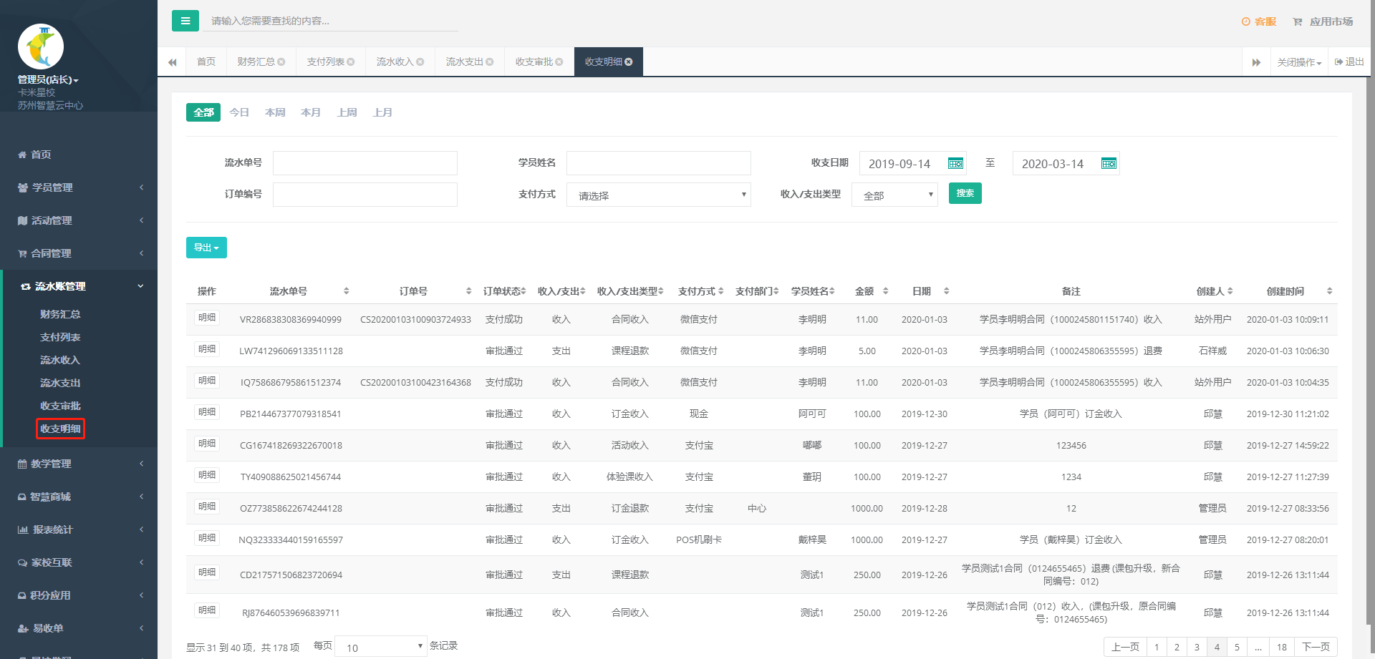
Task: Open the 支付方式 请选择 dropdown
Action: click(658, 195)
